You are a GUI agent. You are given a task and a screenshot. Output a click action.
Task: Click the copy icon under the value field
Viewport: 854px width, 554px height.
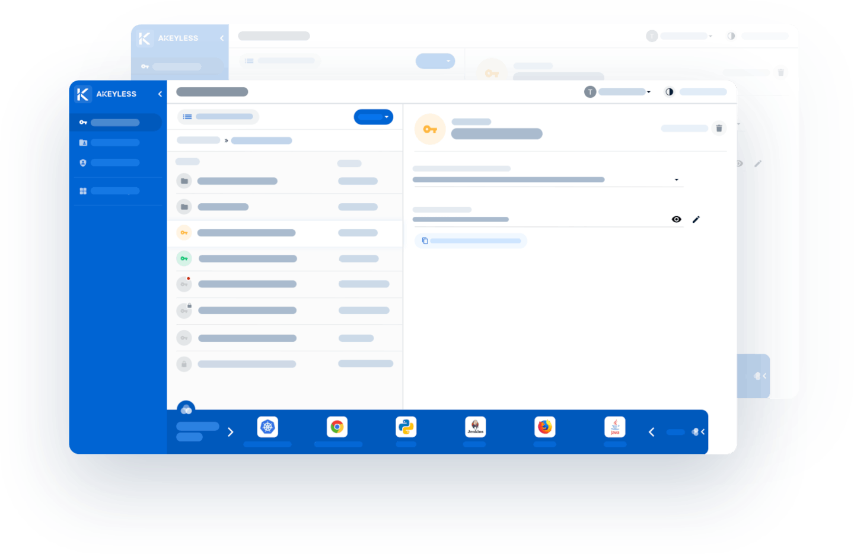point(425,241)
